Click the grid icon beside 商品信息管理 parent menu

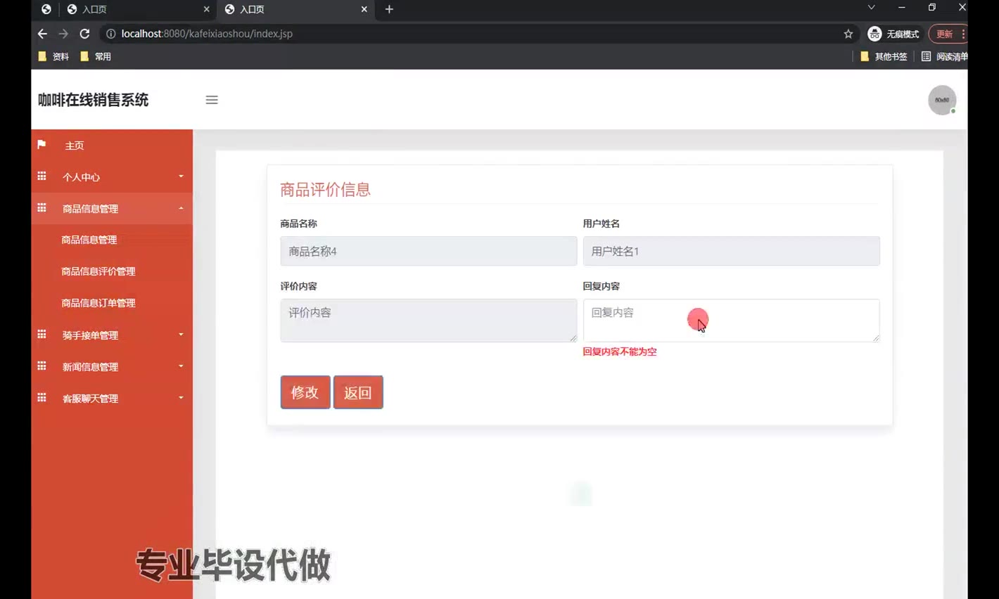(x=42, y=208)
